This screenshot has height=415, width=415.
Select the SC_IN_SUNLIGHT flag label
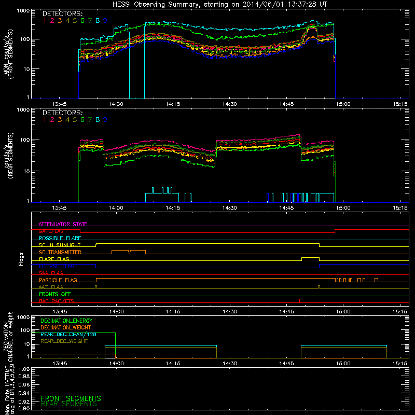[x=60, y=245]
